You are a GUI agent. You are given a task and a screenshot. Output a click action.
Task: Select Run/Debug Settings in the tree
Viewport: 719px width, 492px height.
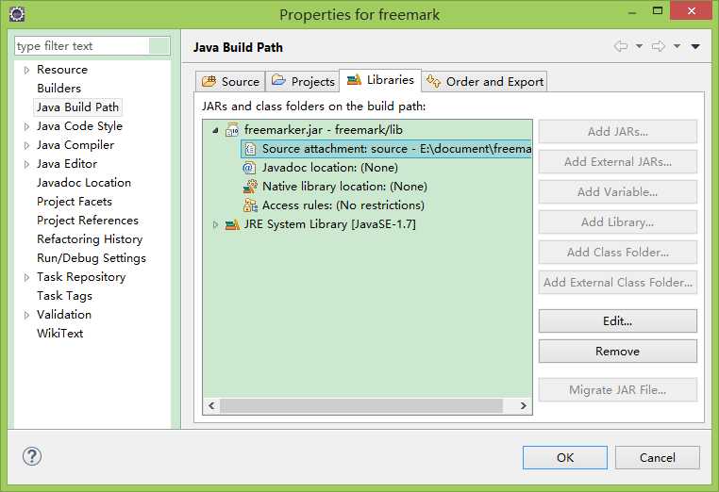tap(92, 258)
